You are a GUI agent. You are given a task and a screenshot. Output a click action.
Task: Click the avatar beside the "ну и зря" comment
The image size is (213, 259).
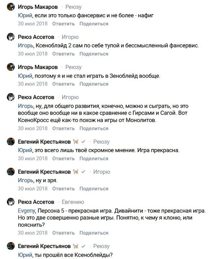click(x=11, y=172)
